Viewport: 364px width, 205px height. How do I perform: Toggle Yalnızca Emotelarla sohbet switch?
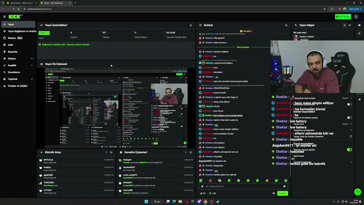[x=349, y=118]
